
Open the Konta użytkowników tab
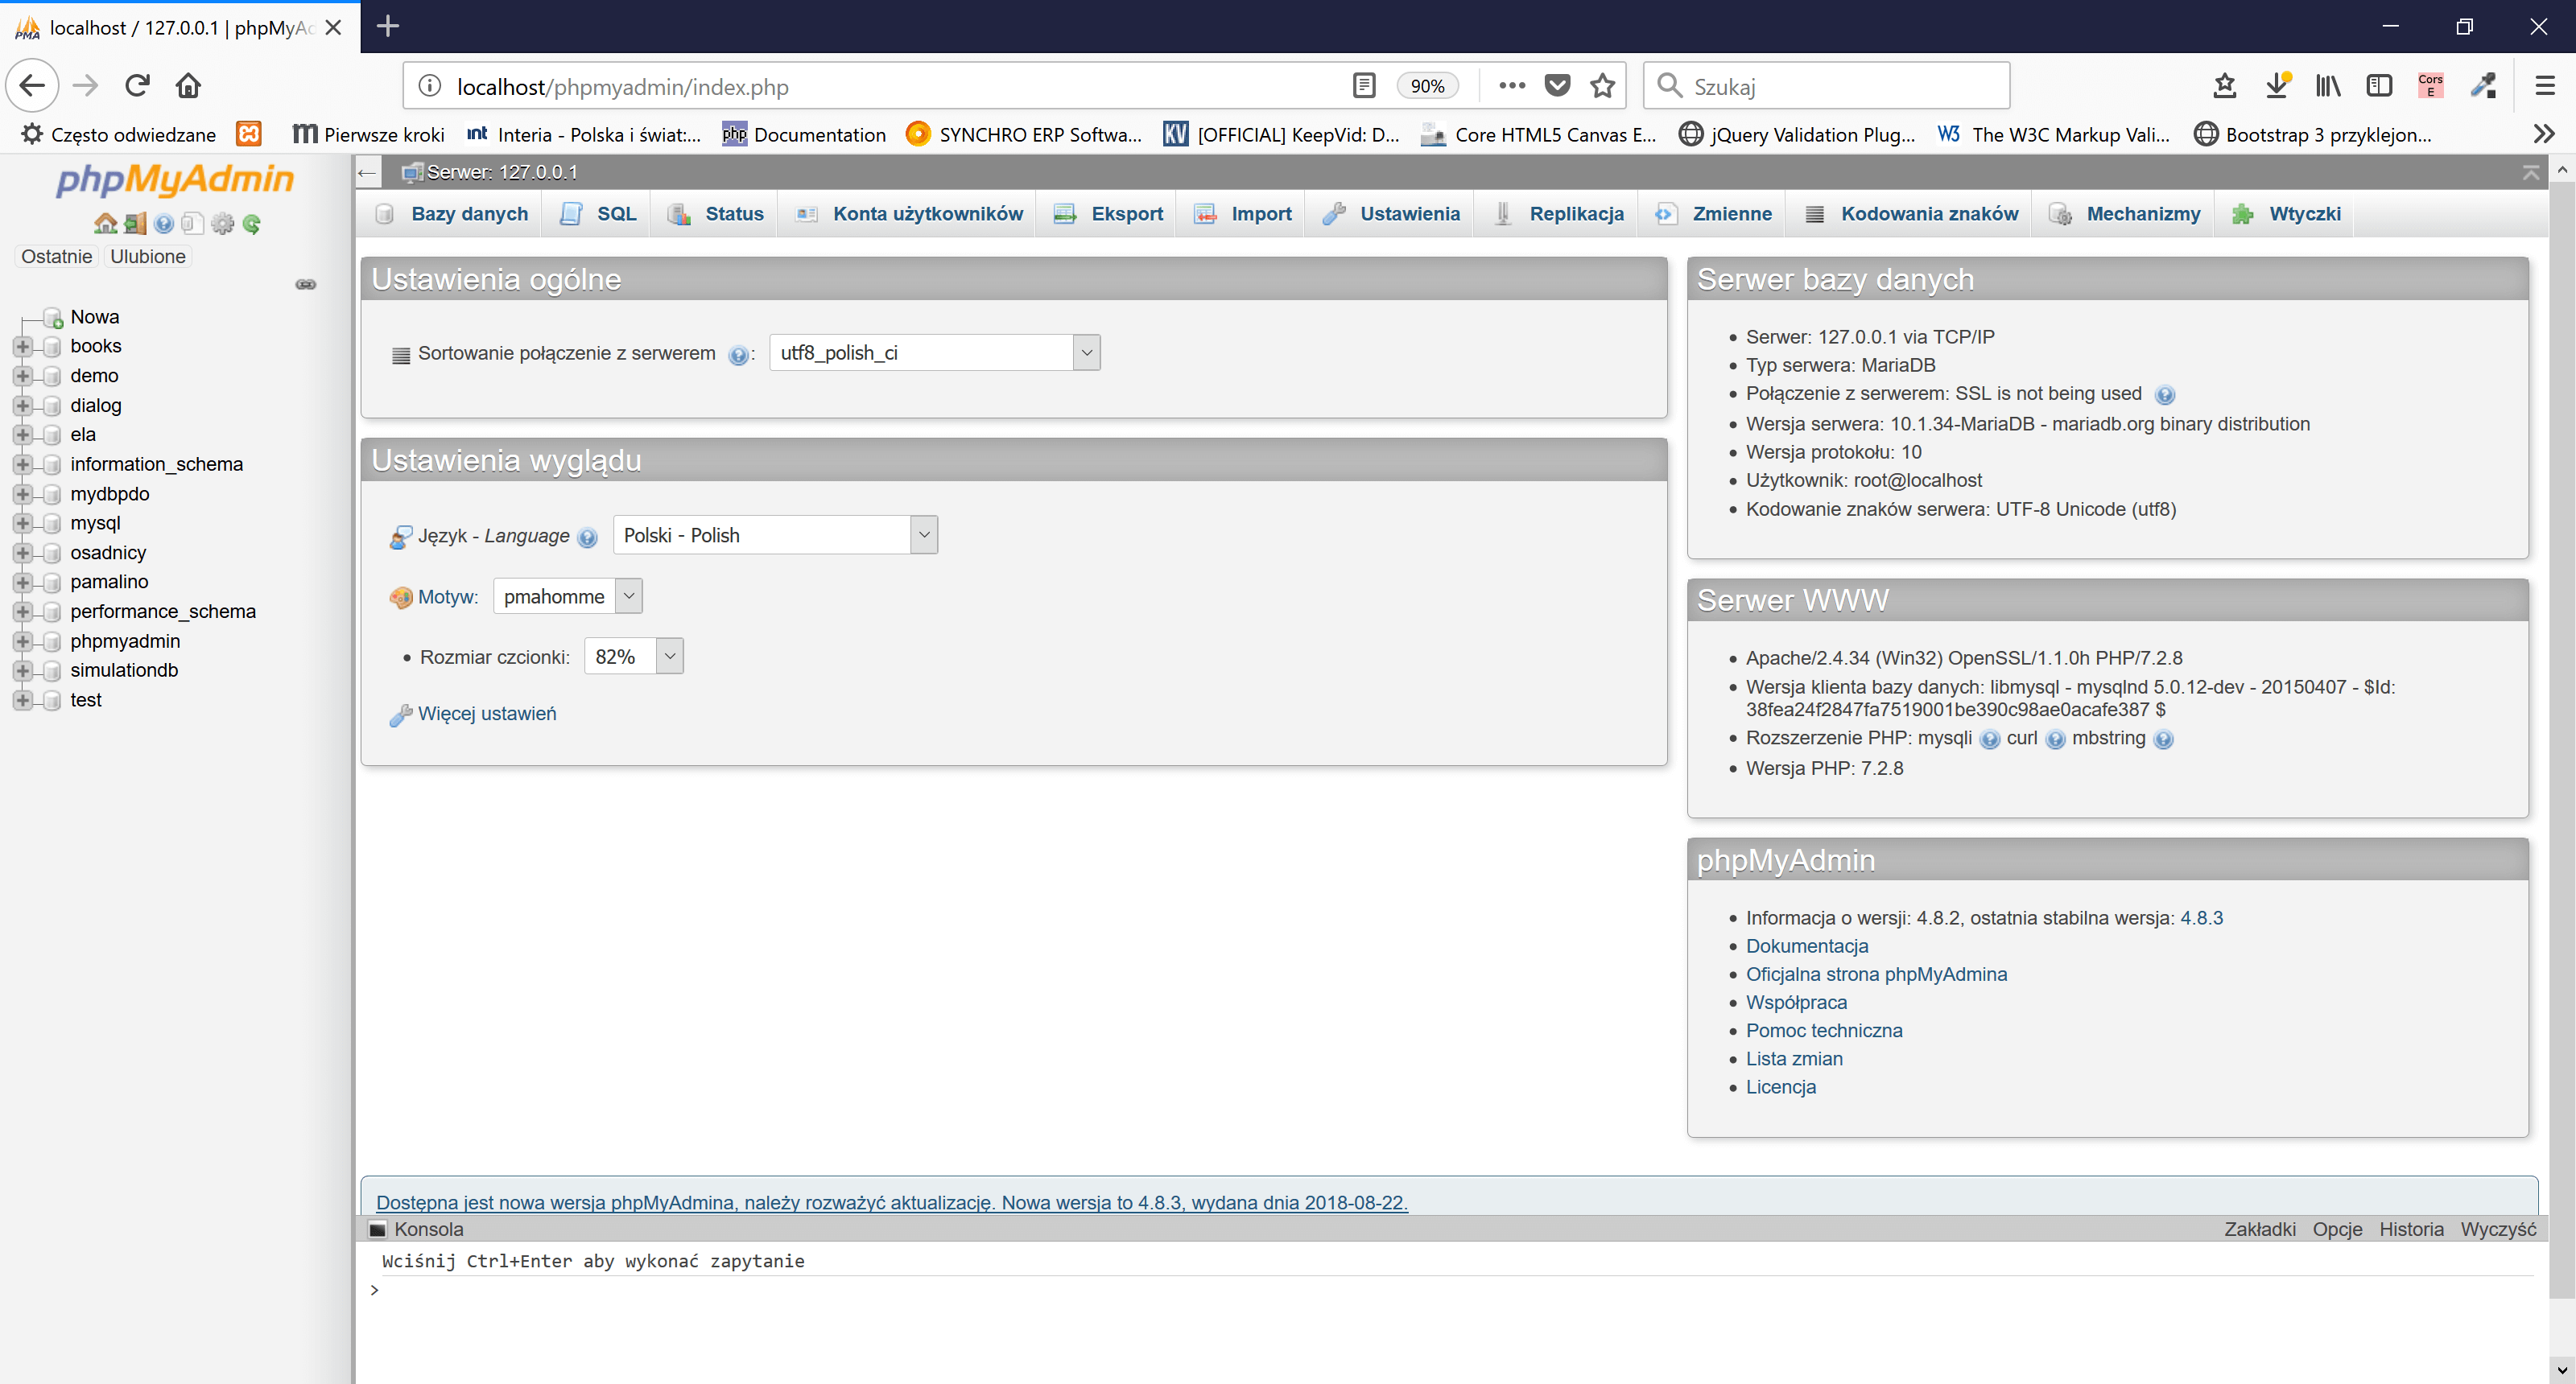point(909,214)
